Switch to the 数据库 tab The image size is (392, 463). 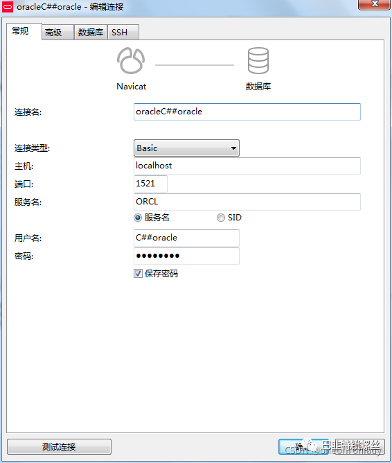[91, 32]
